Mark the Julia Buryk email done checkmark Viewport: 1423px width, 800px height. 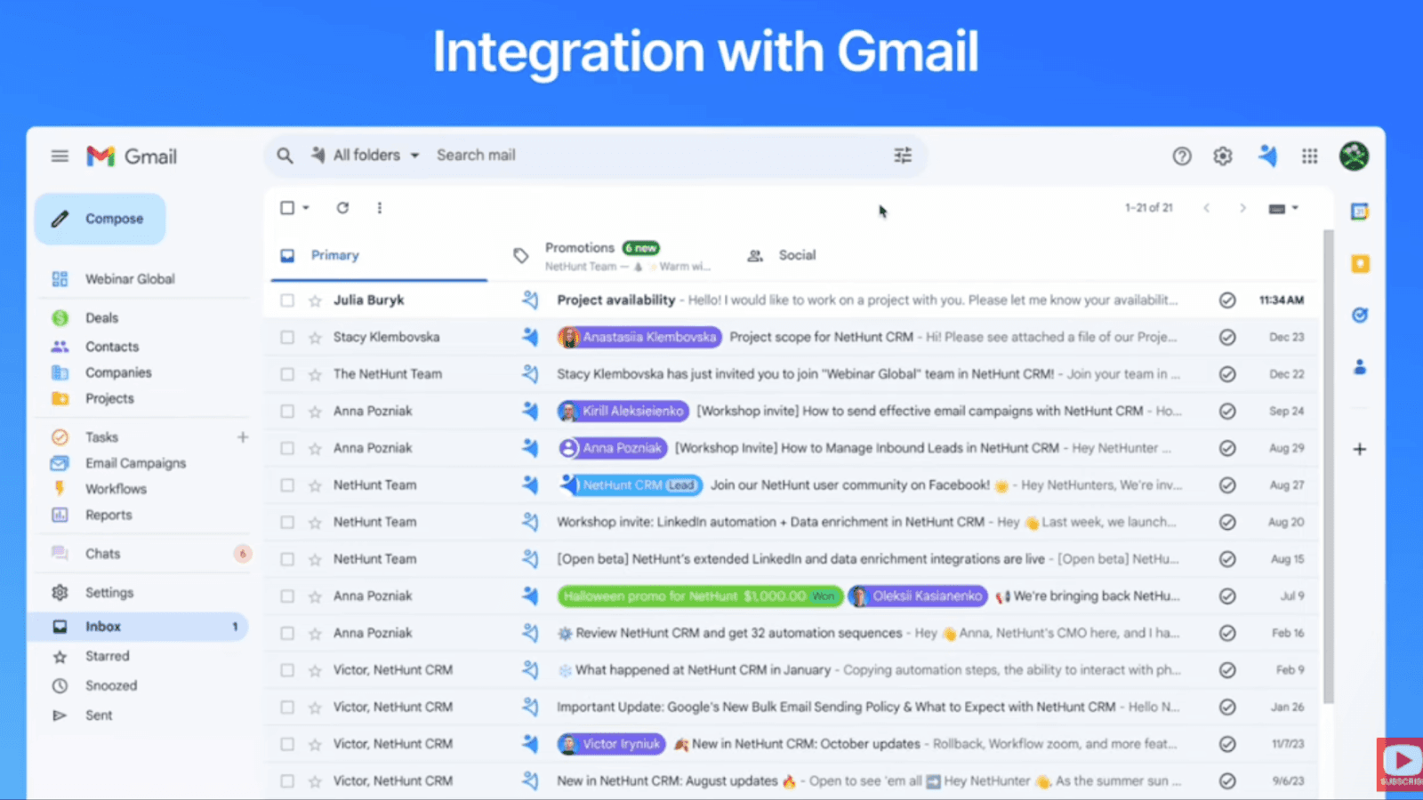(1227, 300)
